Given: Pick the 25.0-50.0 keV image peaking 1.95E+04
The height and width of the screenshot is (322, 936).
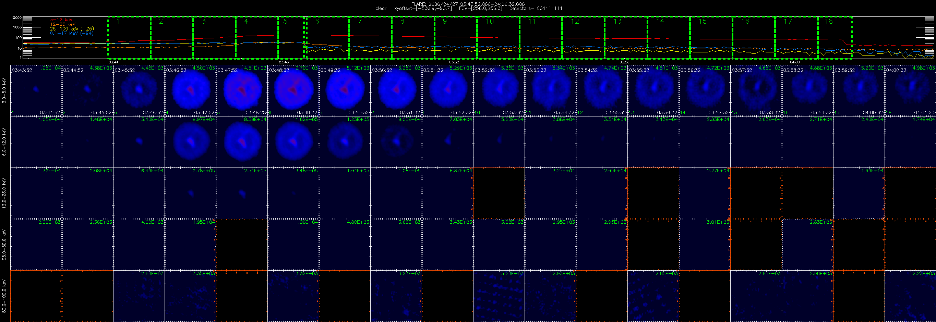Looking at the screenshot, I should pos(190,245).
